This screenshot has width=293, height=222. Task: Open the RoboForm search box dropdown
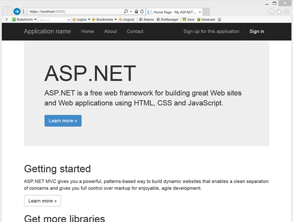(68, 19)
